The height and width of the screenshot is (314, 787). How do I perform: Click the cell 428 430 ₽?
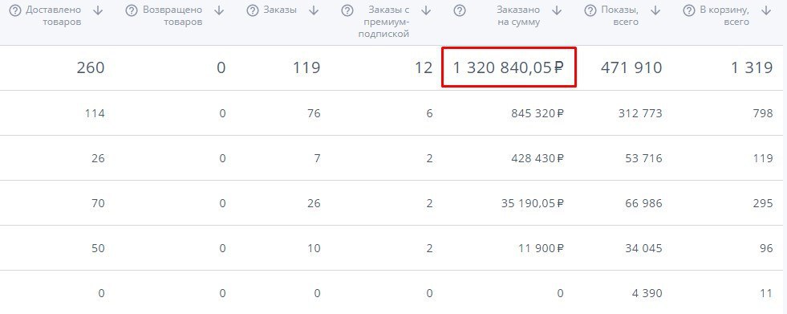click(x=538, y=159)
